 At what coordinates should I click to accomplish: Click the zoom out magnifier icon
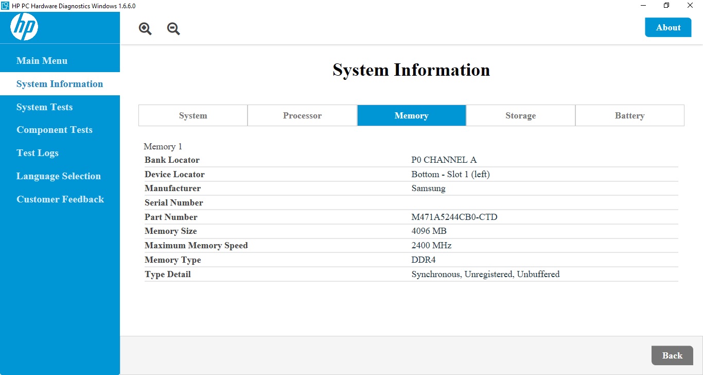[x=173, y=29]
